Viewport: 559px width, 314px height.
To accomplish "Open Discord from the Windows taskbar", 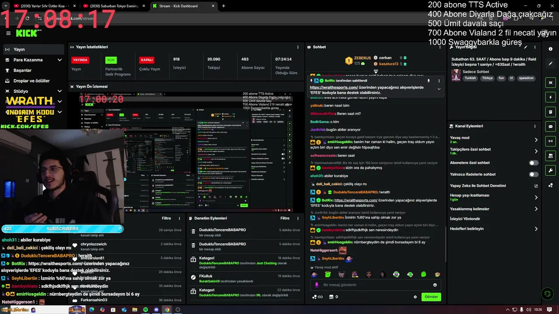I will (x=156, y=310).
